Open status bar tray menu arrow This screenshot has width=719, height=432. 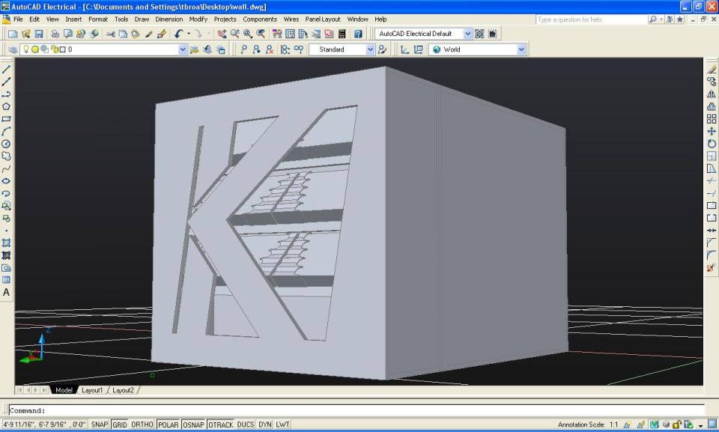(x=700, y=425)
